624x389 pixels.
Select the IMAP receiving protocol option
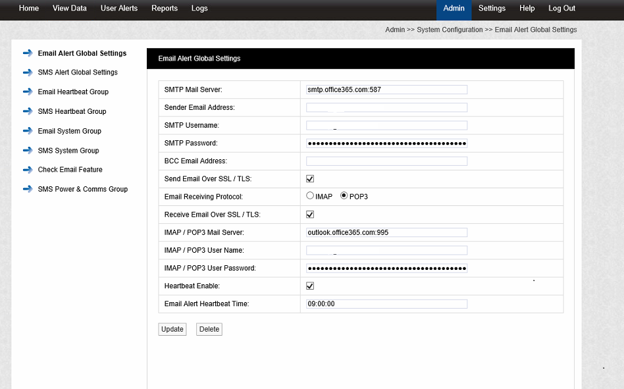click(x=310, y=196)
